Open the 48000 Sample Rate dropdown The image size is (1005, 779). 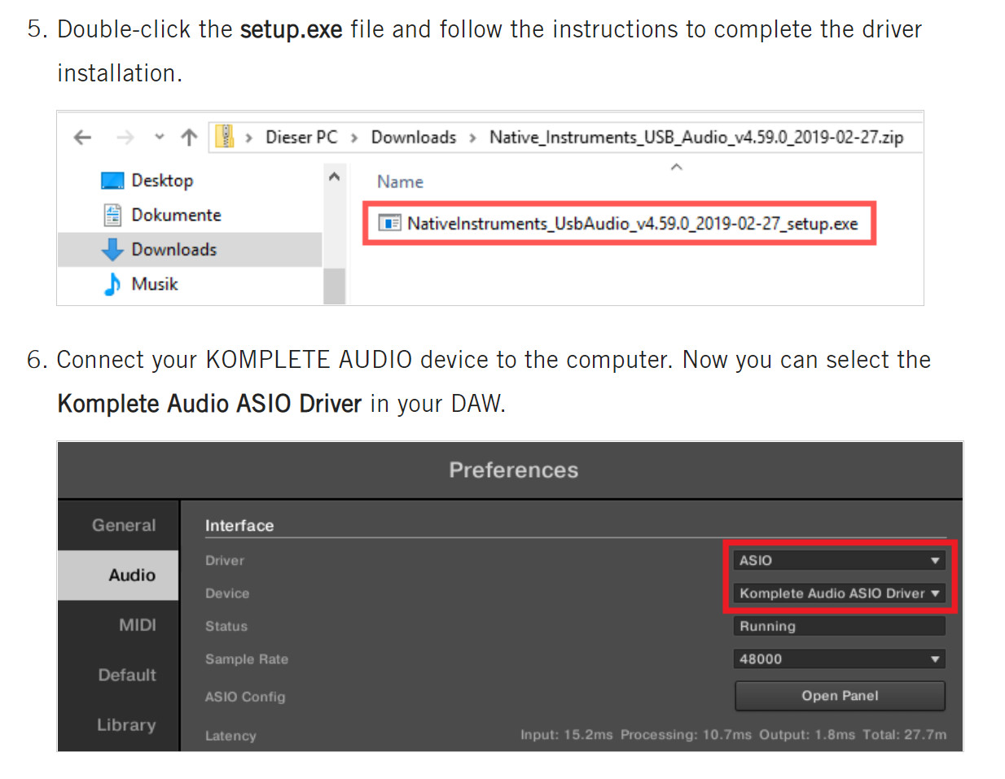[839, 659]
